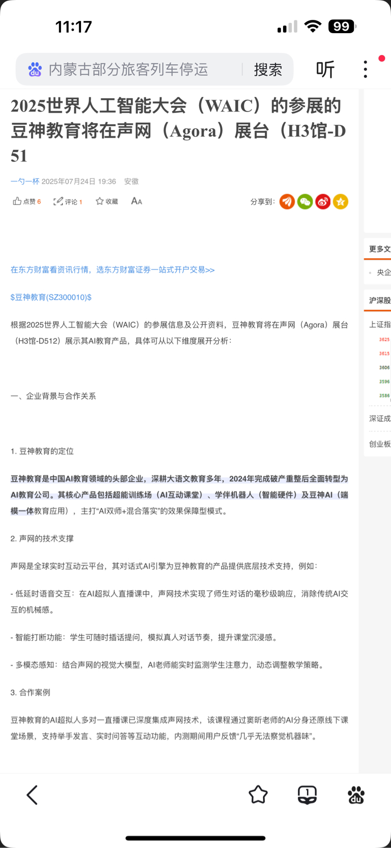Open Baidu home paw icon at bottom
The width and height of the screenshot is (391, 848).
point(356,795)
